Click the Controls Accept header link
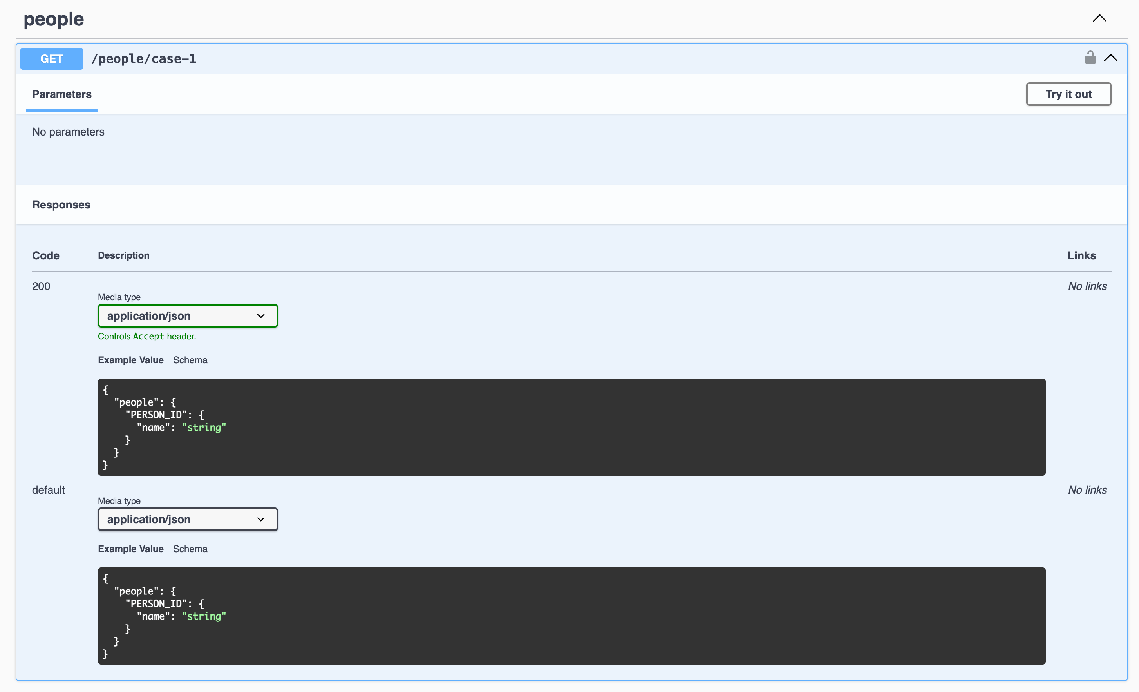 pos(146,336)
